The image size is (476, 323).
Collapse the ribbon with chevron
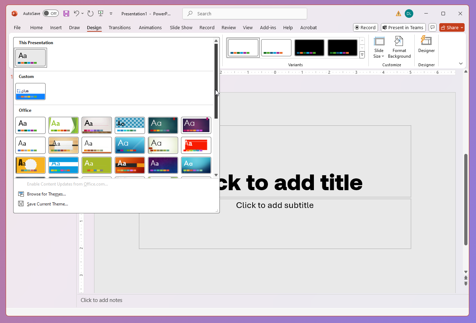pyautogui.click(x=461, y=64)
